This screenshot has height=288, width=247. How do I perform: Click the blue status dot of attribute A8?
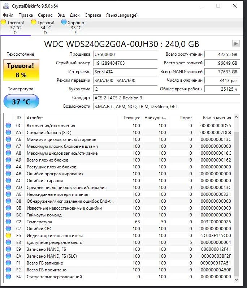coord(8,153)
